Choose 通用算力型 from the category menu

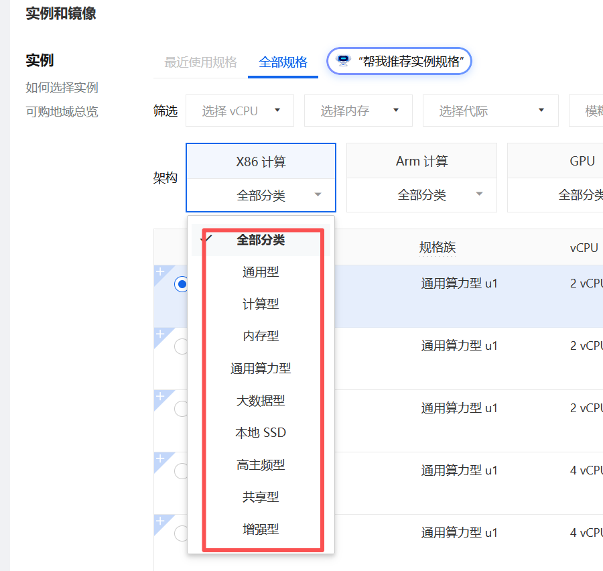[x=261, y=368]
